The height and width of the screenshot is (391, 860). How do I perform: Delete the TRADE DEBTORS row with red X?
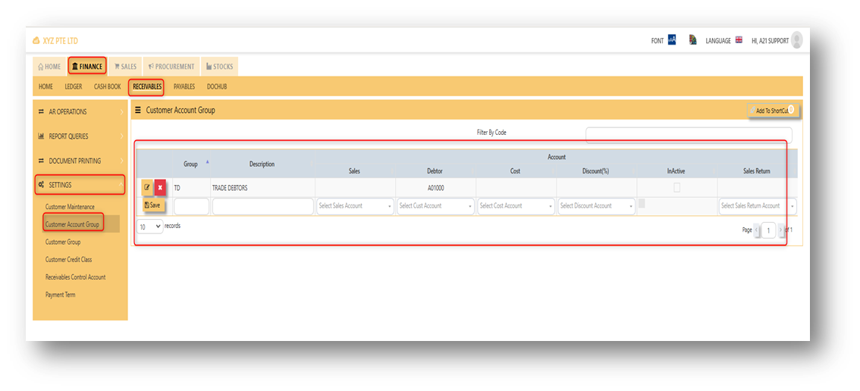[x=160, y=188]
